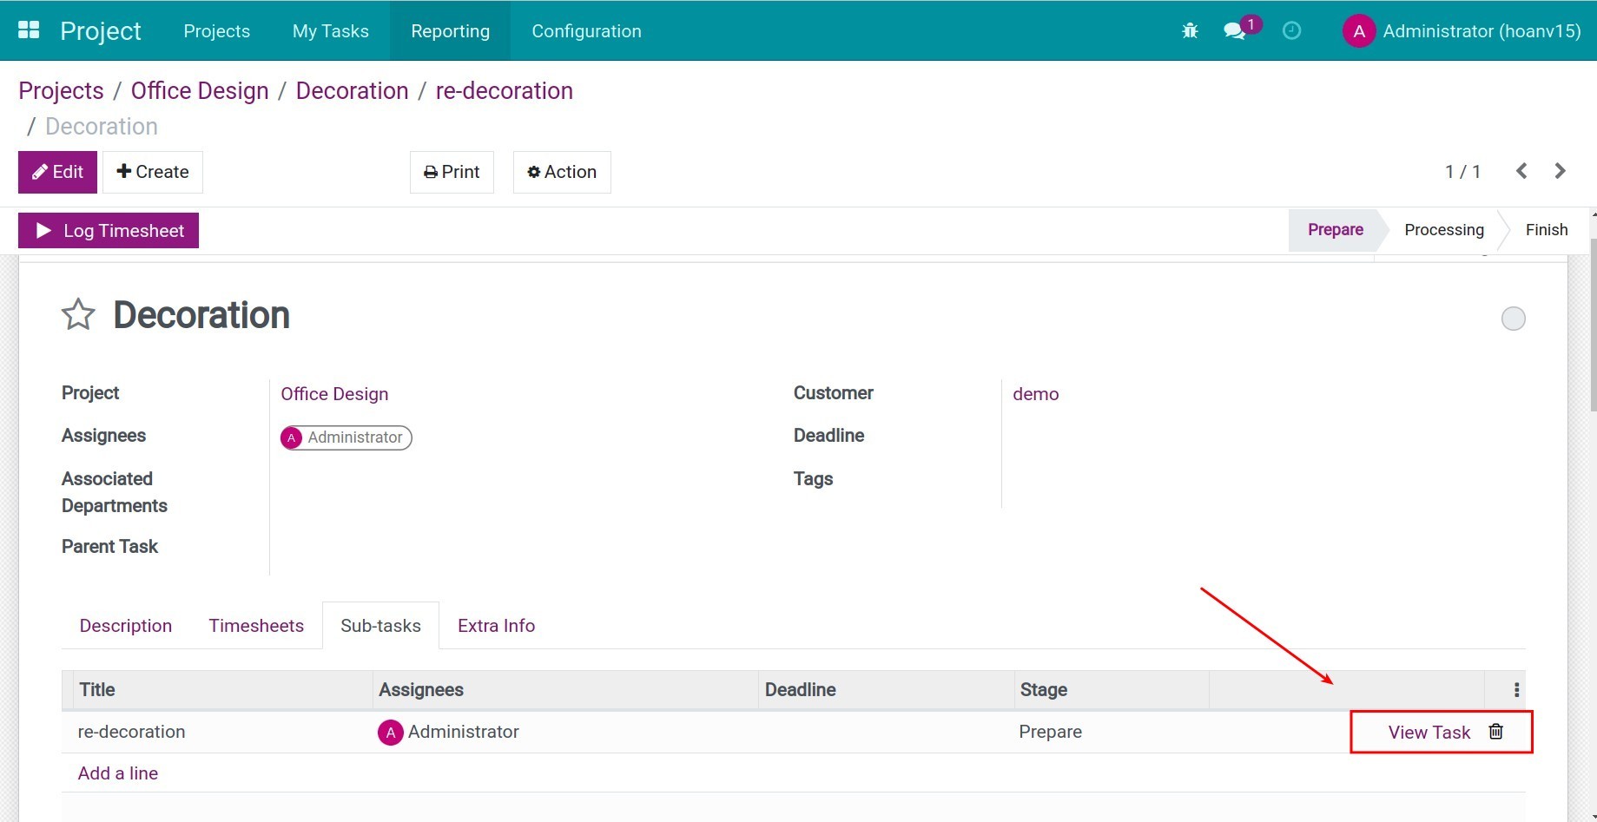Viewport: 1597px width, 822px height.
Task: Go to previous record arrow
Action: [x=1521, y=171]
